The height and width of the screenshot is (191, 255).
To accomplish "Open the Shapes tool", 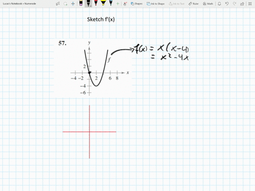I will point(137,4).
